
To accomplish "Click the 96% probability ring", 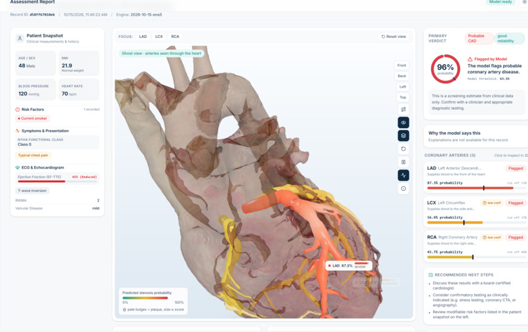I will [x=445, y=69].
